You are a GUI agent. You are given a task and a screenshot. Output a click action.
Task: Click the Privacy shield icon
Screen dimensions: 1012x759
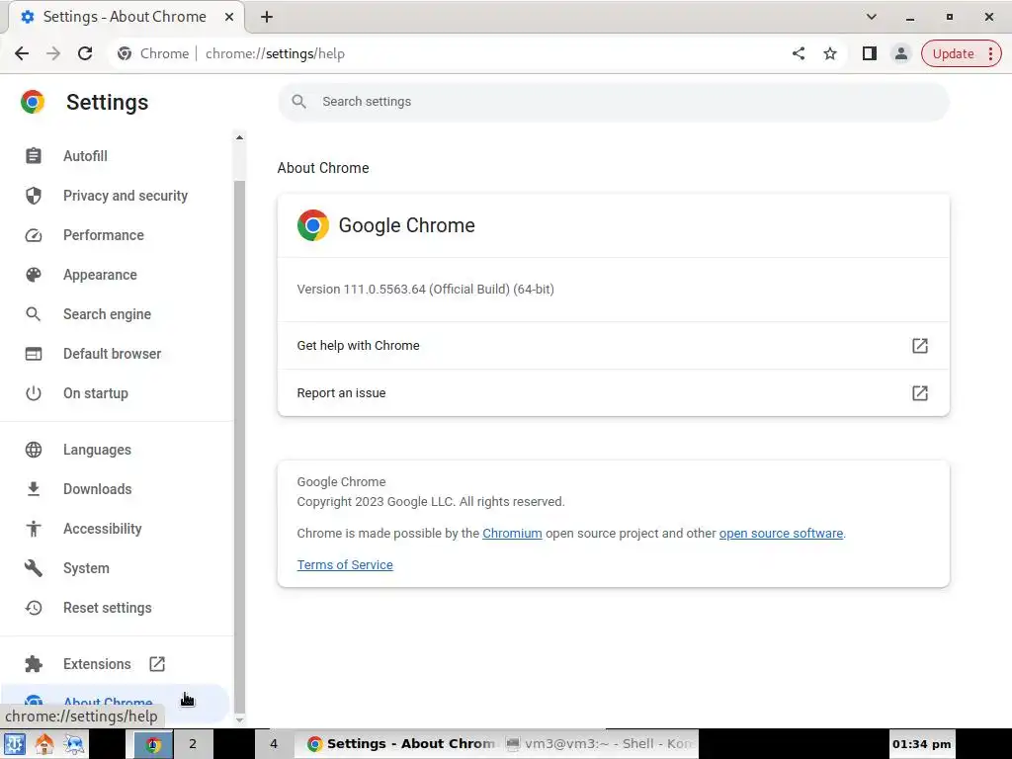[x=34, y=196]
